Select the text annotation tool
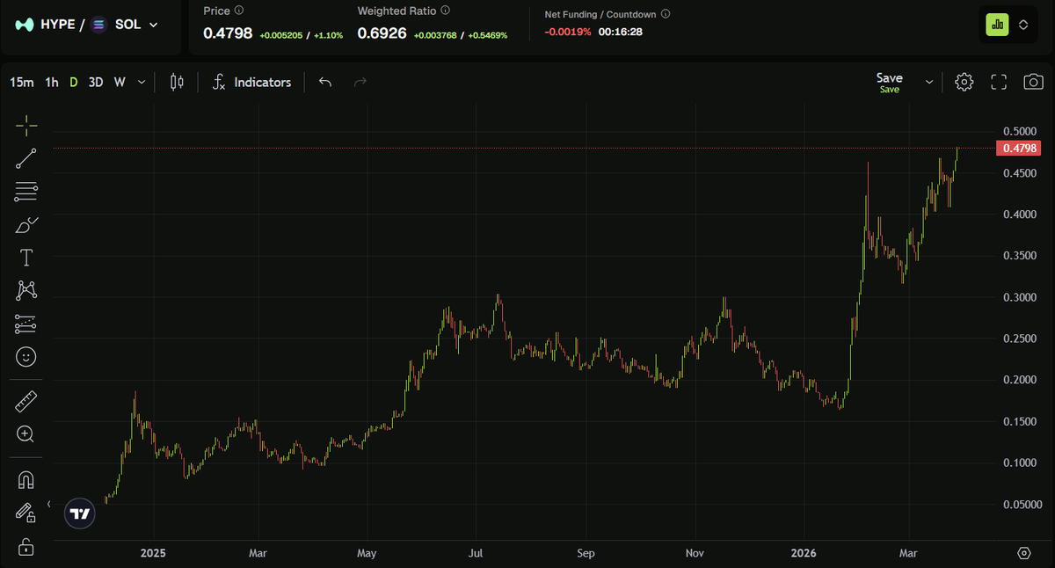 [x=26, y=258]
